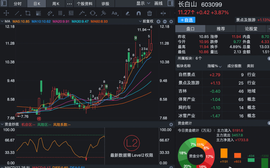Select the text annotation tool
The width and height of the screenshot is (270, 168).
point(114,13)
